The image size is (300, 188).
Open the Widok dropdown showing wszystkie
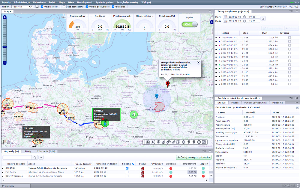22,7
